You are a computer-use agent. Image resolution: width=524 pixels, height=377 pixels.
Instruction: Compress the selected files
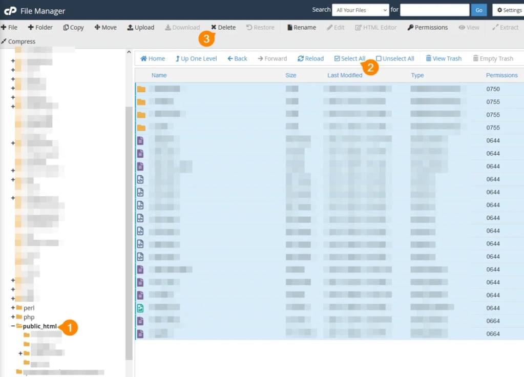click(18, 41)
